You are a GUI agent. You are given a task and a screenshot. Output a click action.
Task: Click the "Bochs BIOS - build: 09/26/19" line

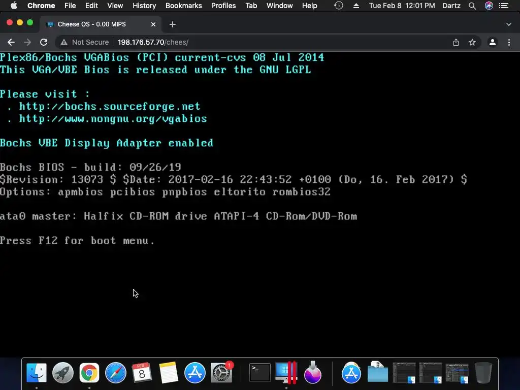[x=90, y=167]
